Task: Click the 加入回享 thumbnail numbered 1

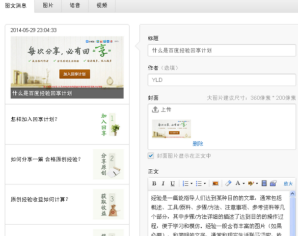Action: click(110, 125)
